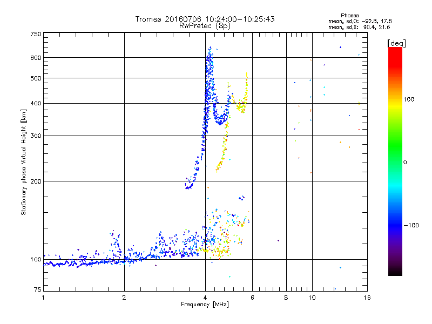Click the x-axis tick label "16"

pos(367,298)
